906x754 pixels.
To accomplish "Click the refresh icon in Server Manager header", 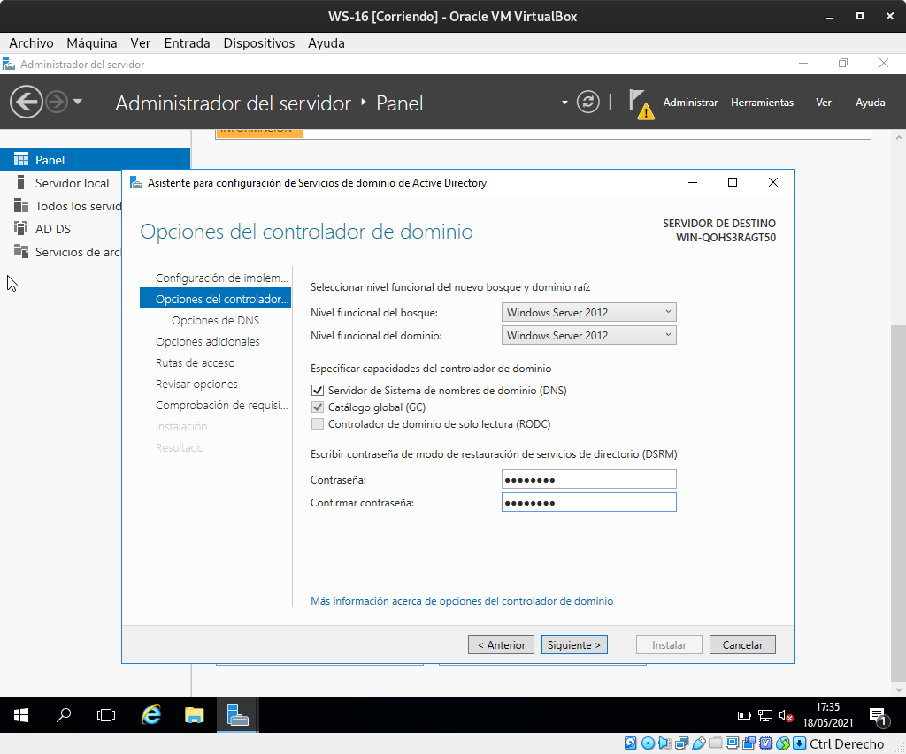I will tap(587, 103).
